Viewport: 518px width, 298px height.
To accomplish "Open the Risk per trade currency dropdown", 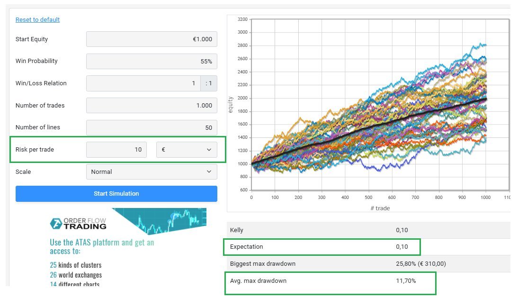I will tap(187, 150).
